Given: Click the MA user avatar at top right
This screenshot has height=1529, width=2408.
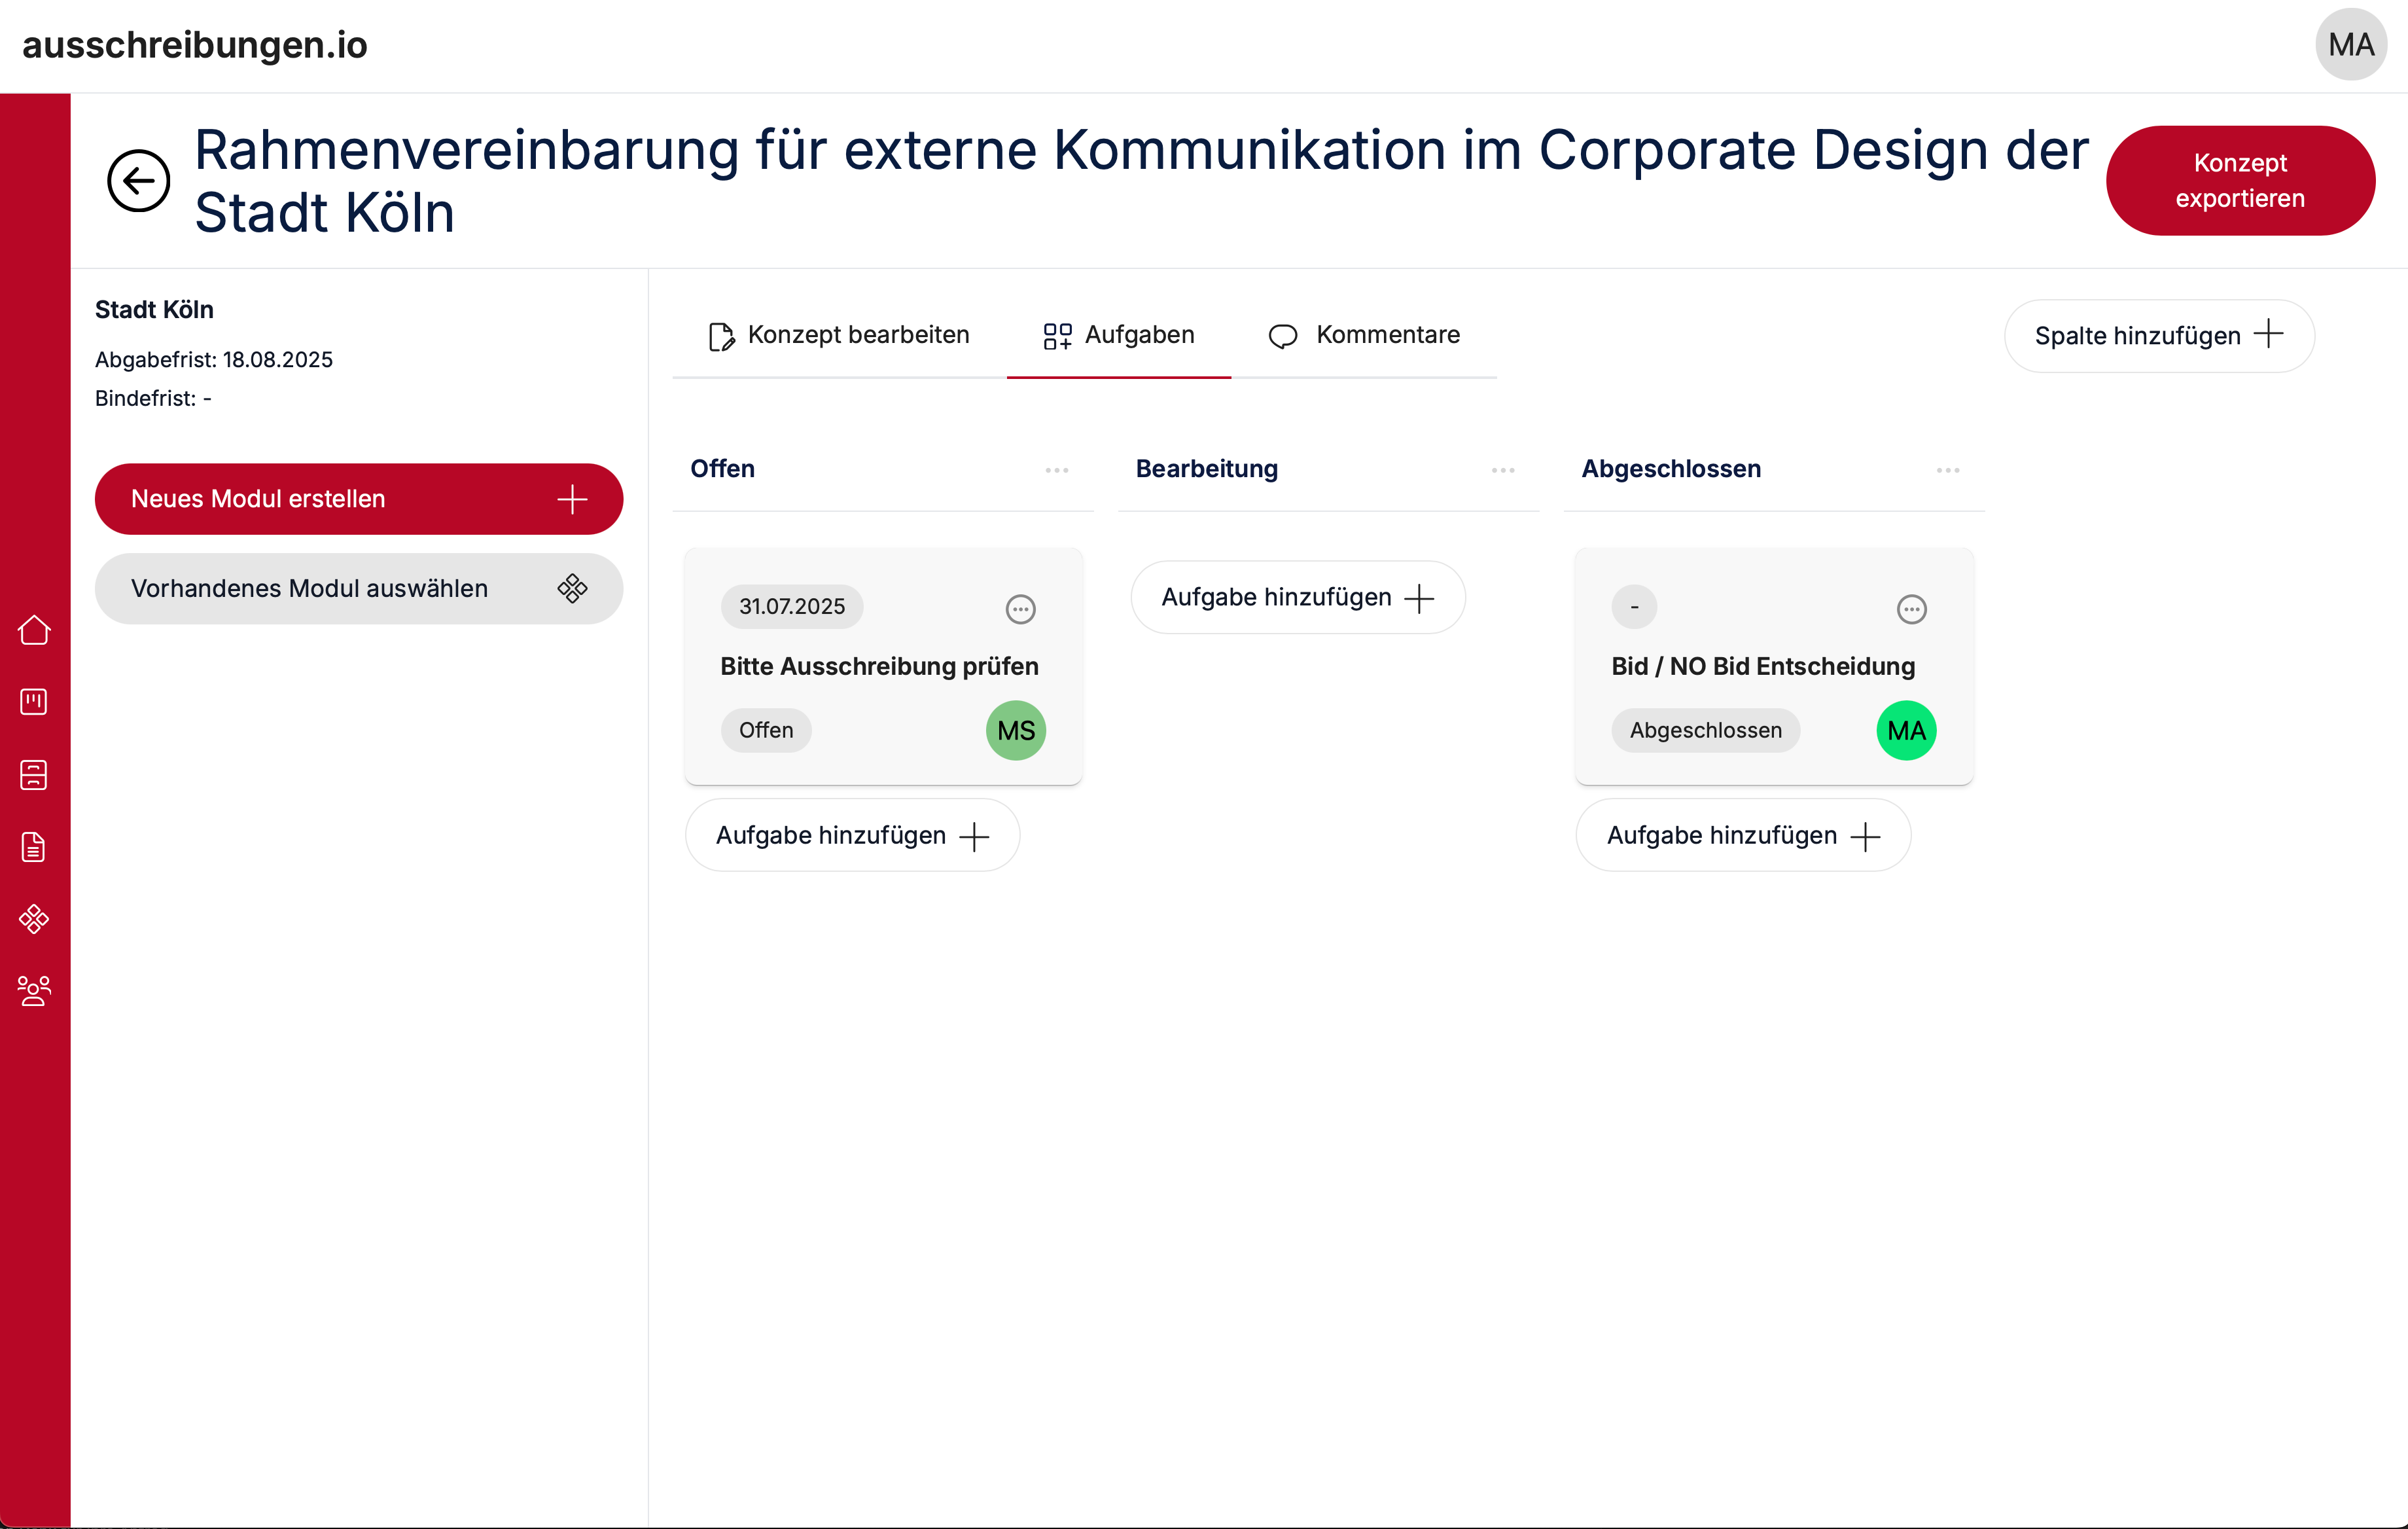Looking at the screenshot, I should [x=2350, y=45].
